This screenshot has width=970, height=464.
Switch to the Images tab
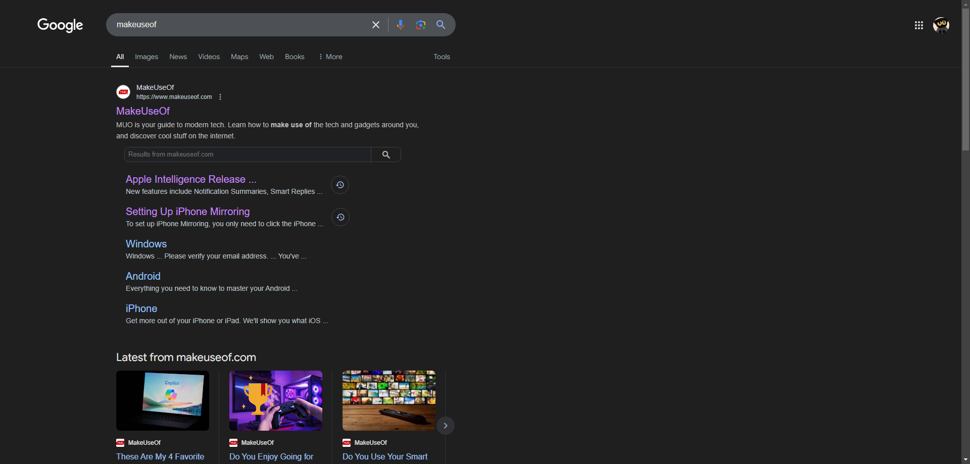(x=147, y=57)
